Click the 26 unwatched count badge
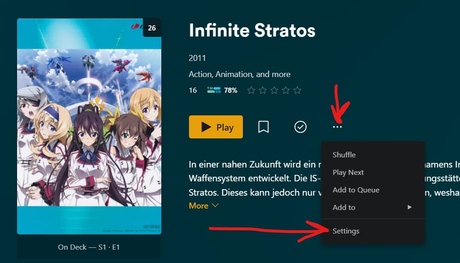460x263 pixels. coord(152,28)
